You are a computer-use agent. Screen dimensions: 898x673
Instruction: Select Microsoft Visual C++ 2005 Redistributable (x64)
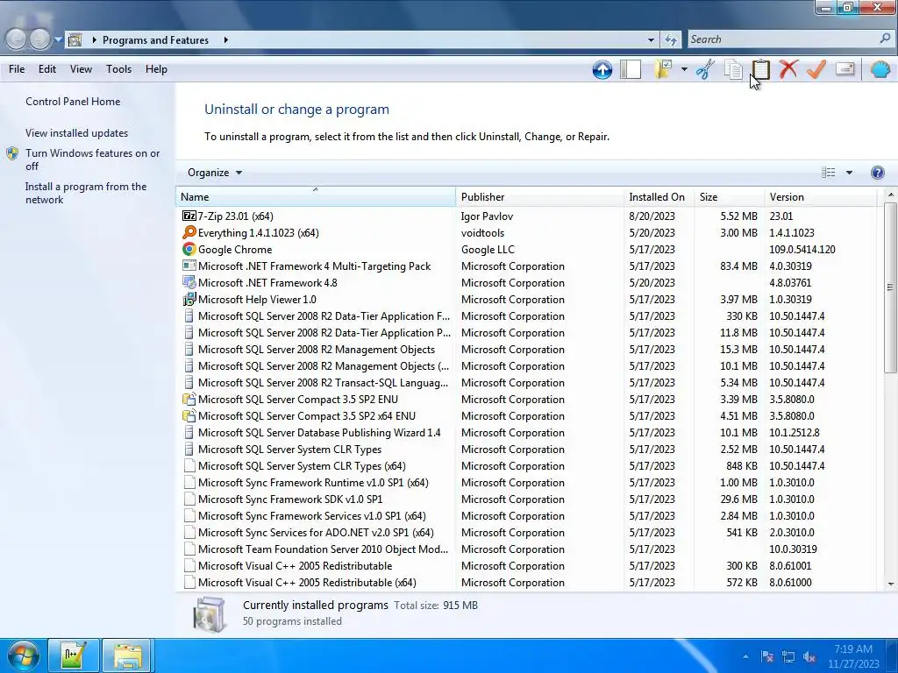[x=527, y=583]
